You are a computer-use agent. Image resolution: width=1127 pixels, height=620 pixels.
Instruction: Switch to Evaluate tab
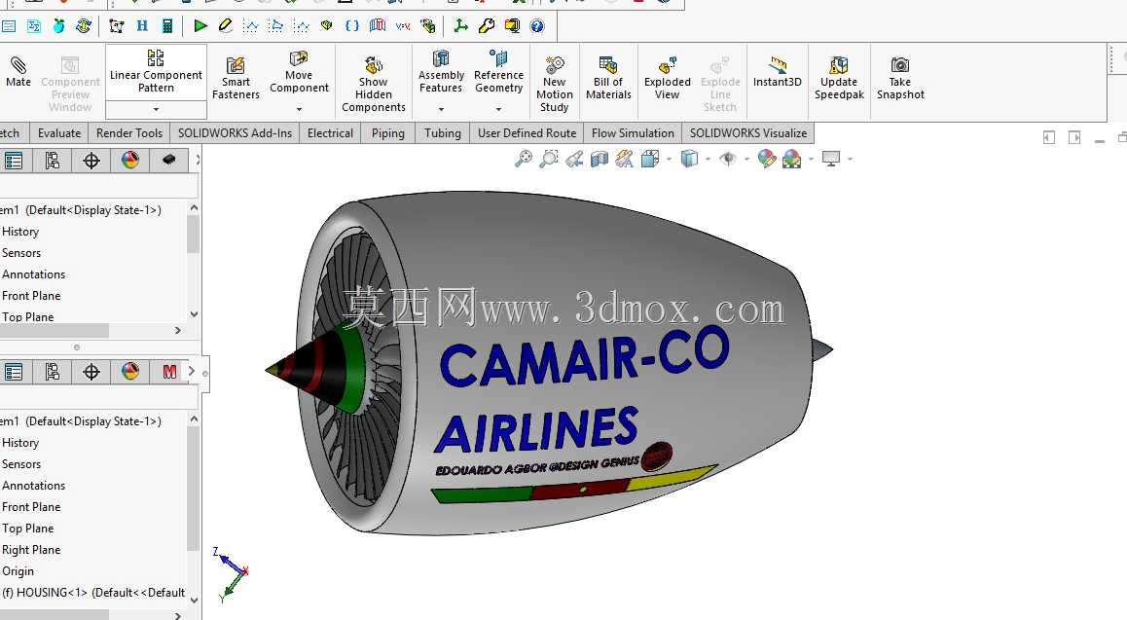(x=59, y=133)
